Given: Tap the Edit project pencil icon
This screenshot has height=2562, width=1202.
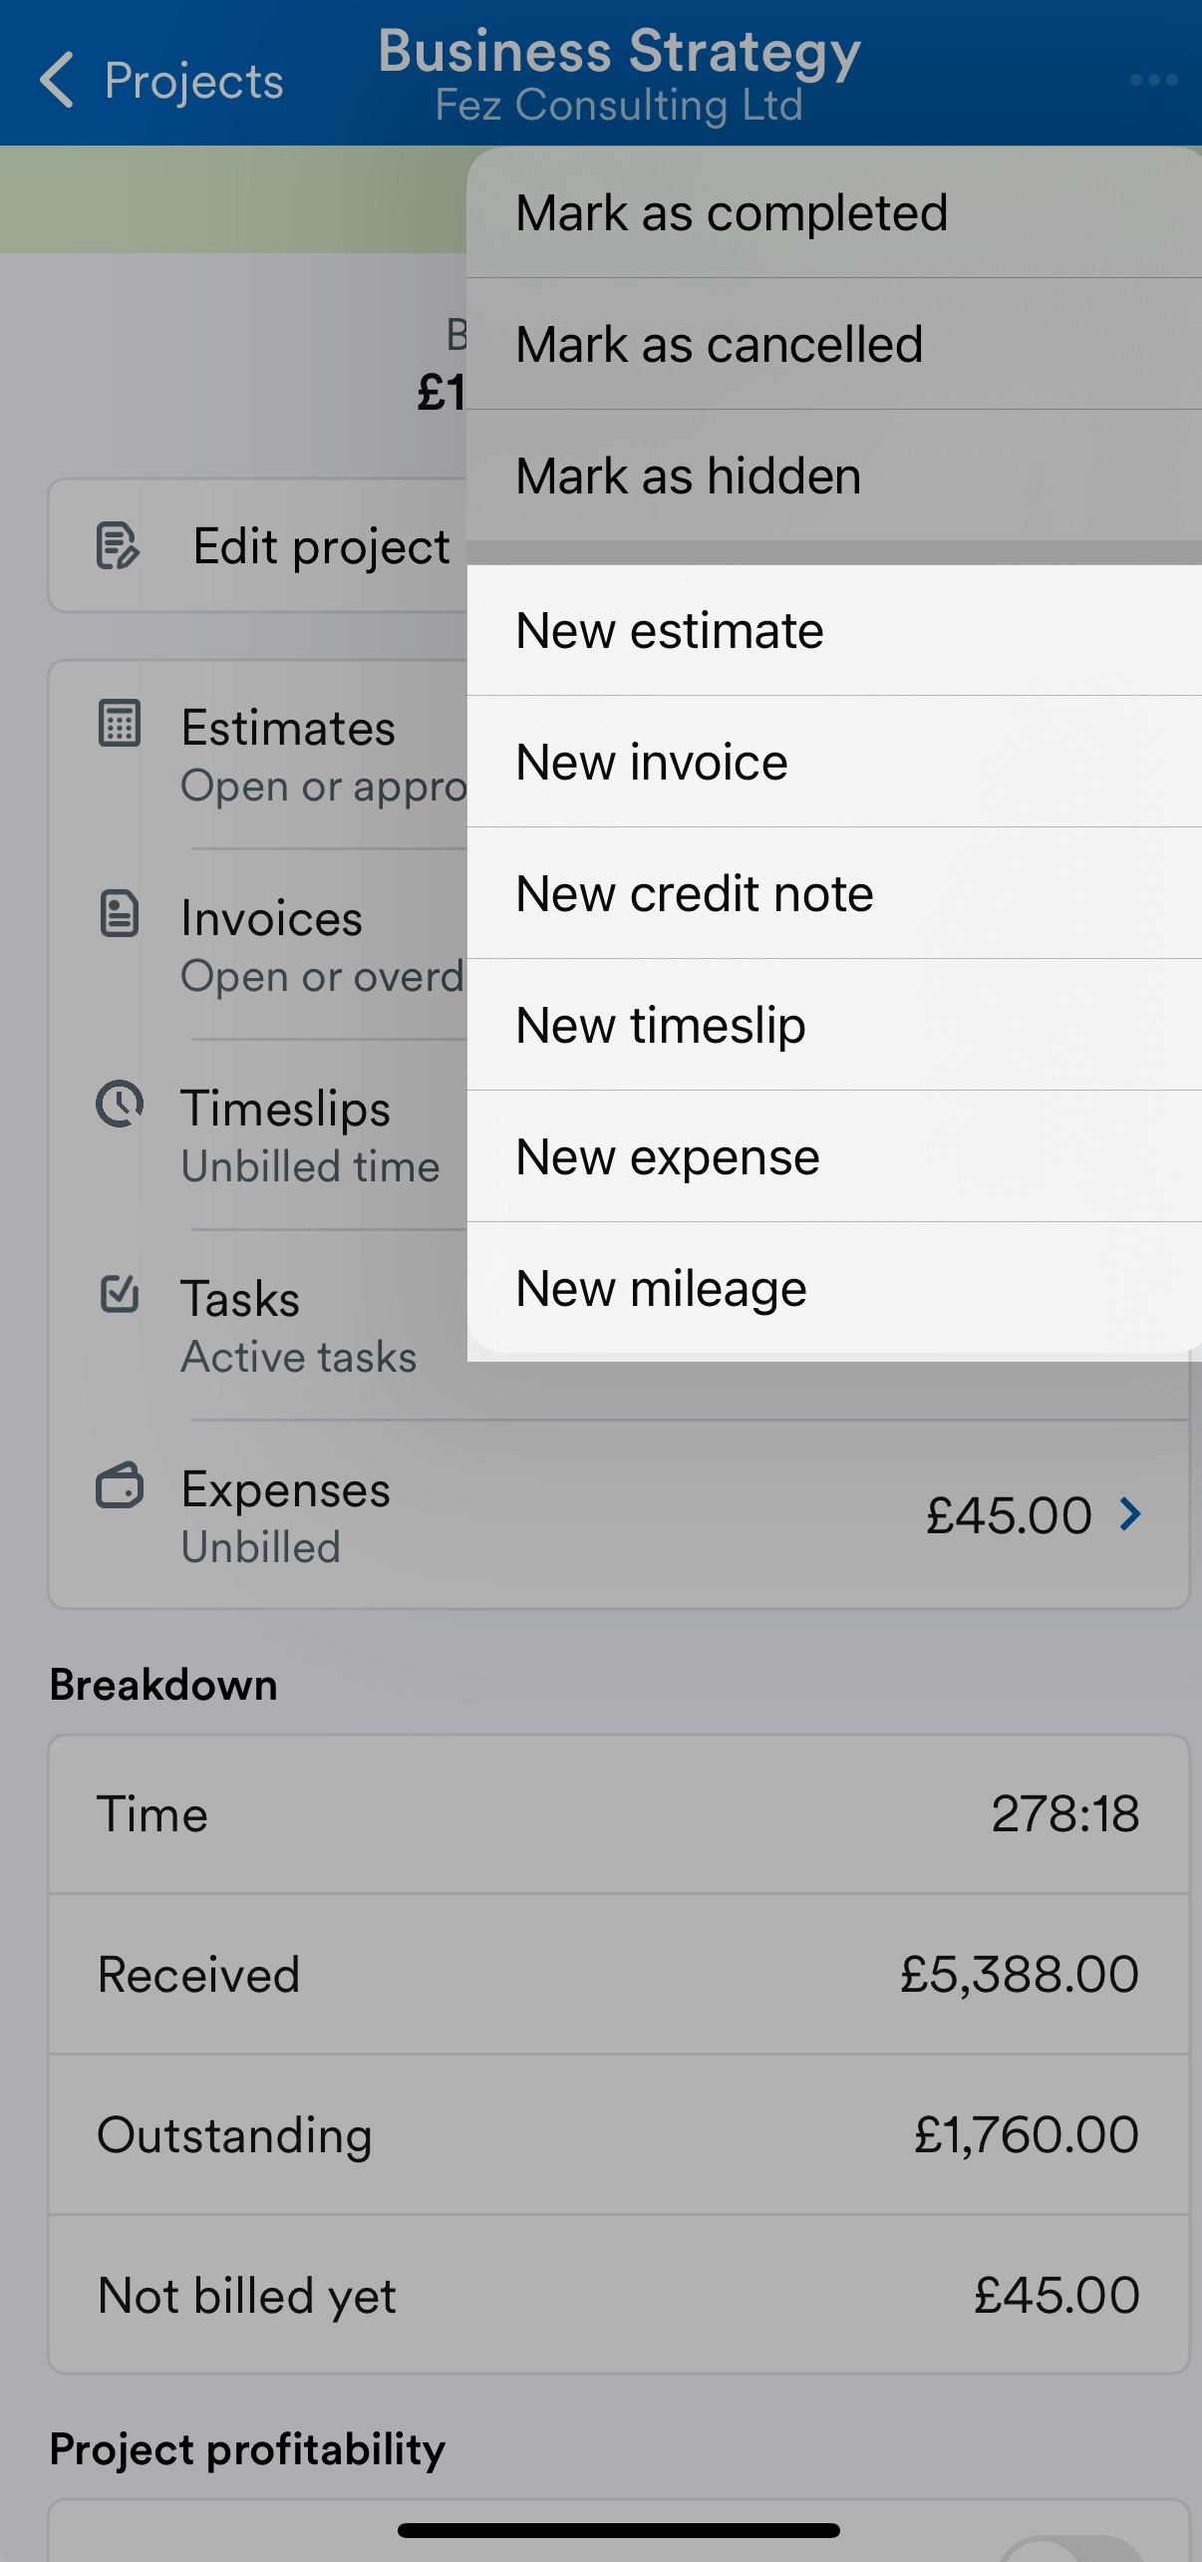Looking at the screenshot, I should click(118, 545).
